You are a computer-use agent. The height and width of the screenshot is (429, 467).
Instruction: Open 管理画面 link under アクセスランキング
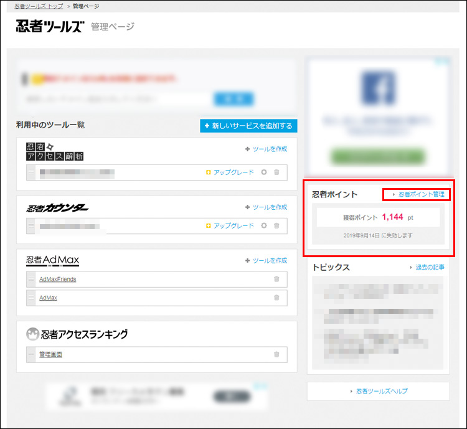tap(51, 354)
